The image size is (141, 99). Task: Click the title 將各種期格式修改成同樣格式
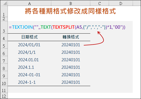70,11
